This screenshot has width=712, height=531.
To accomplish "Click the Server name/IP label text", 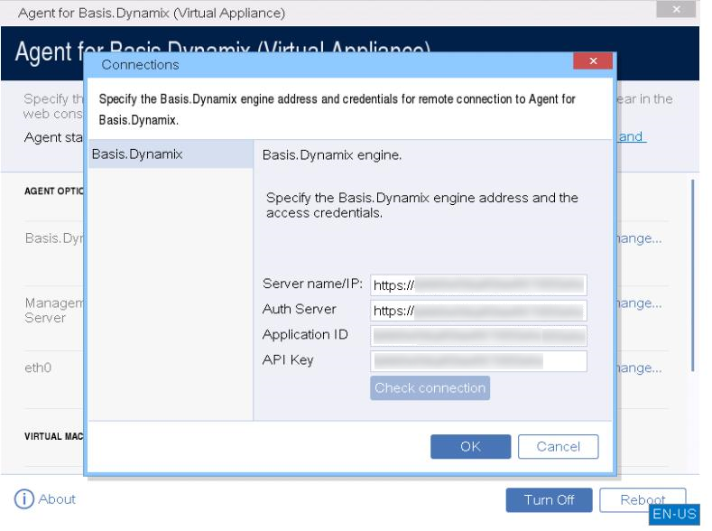I will pos(312,284).
